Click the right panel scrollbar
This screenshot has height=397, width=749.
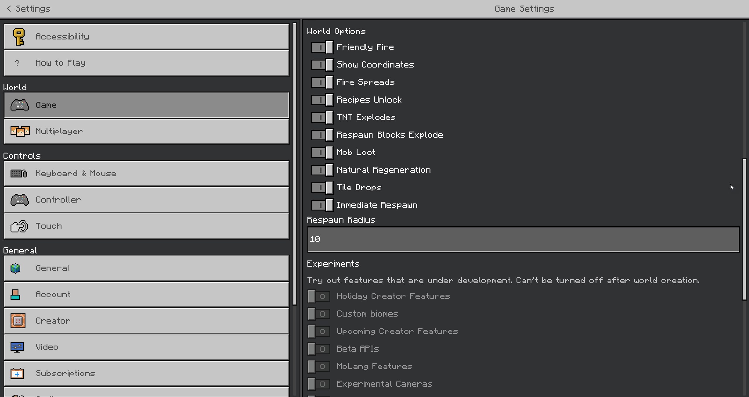(744, 229)
